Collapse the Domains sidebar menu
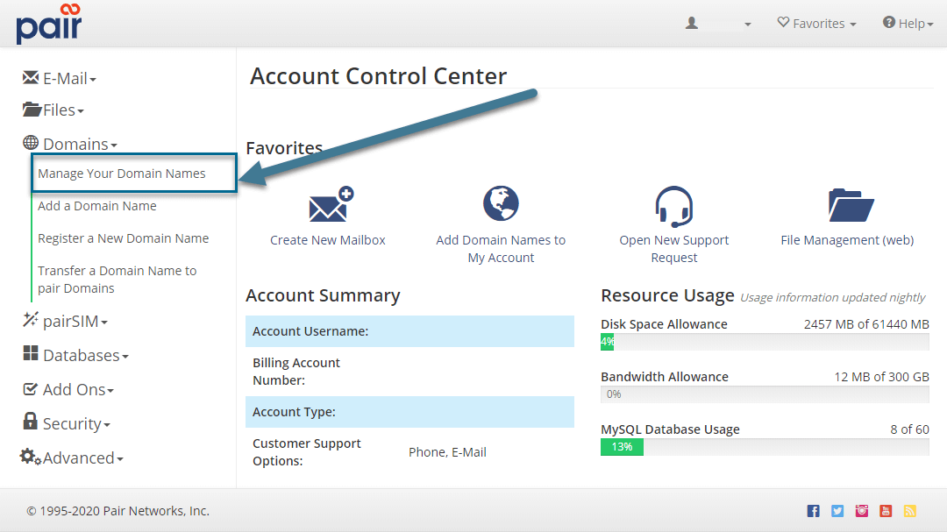 (x=70, y=144)
